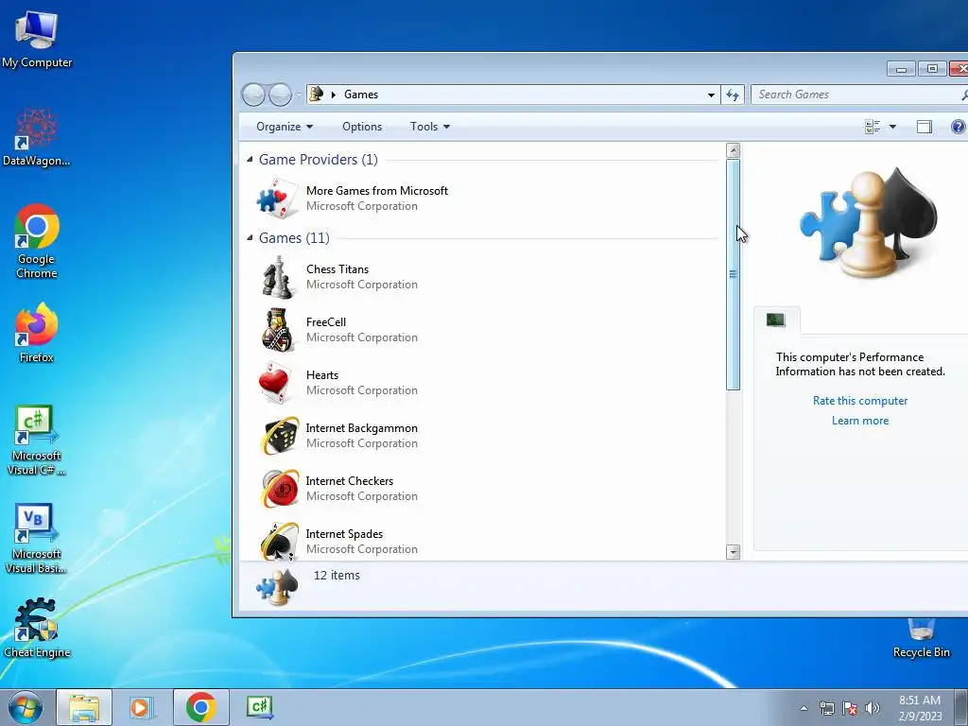The image size is (968, 726).
Task: Click the 12 items status text
Action: (x=337, y=576)
